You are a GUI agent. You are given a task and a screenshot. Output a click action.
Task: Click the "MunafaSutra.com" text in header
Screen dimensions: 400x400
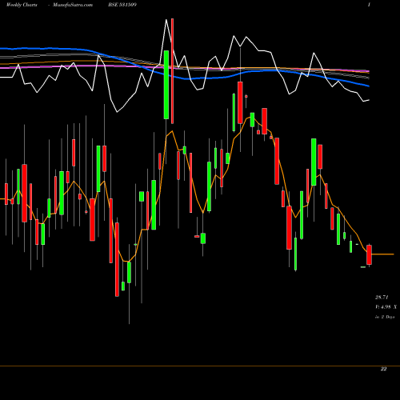tap(73, 5)
